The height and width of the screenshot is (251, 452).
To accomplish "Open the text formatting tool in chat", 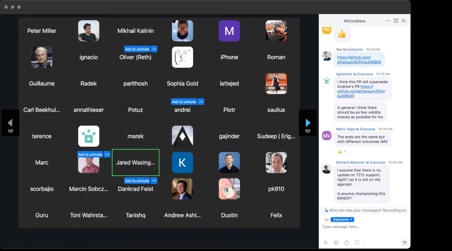I will point(325,243).
